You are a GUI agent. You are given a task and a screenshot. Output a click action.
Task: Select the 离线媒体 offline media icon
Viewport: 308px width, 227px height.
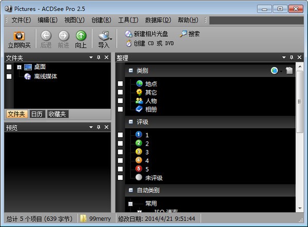click(x=28, y=76)
